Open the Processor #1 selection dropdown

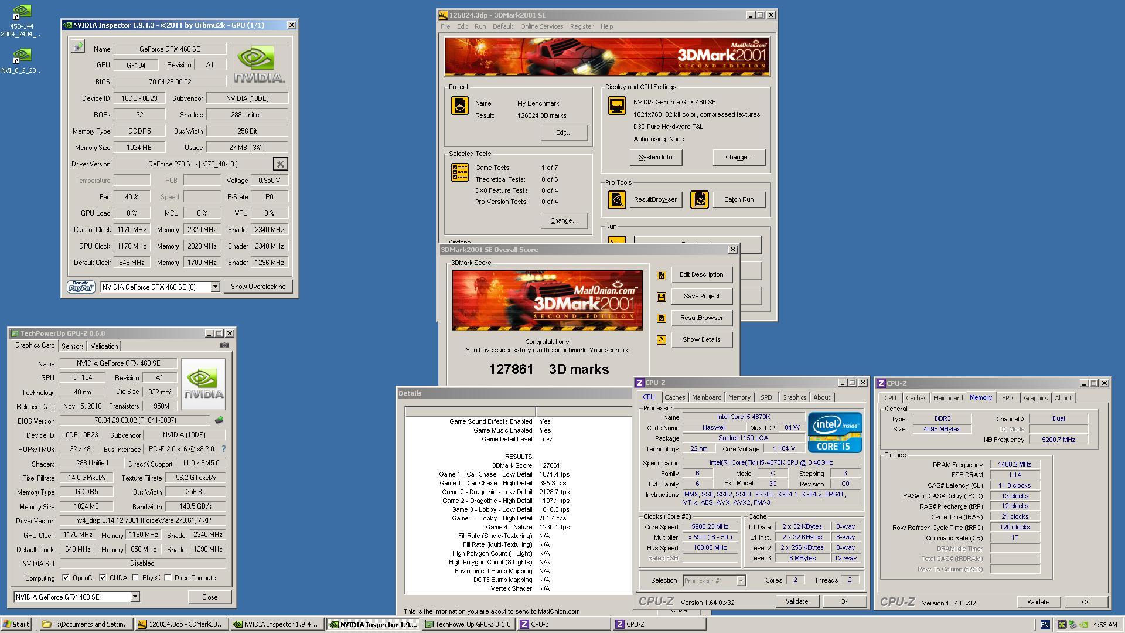[741, 581]
